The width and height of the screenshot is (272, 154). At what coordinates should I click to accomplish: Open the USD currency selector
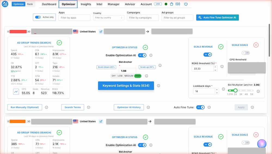tap(158, 4)
